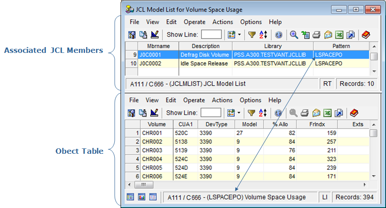Open the Options menu in the lower pane
Image resolution: width=386 pixels, height=208 pixels.
coord(251,100)
